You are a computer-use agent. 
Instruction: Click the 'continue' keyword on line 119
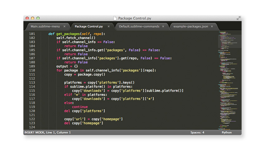(80, 107)
